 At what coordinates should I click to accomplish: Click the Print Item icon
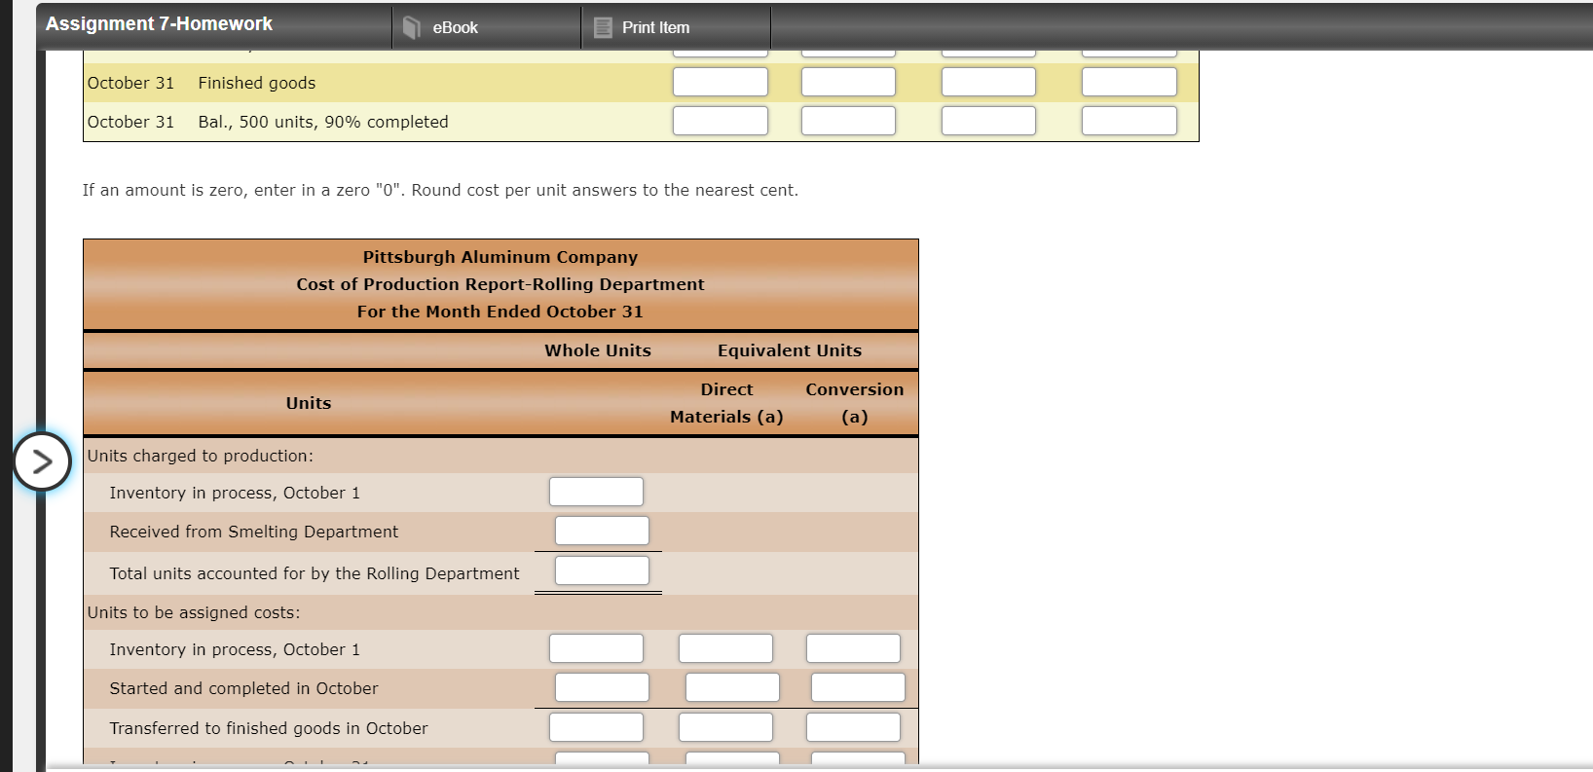pos(603,27)
